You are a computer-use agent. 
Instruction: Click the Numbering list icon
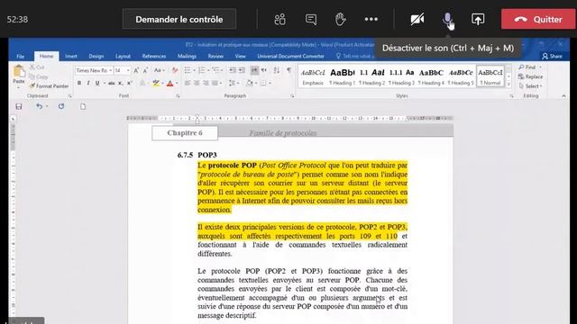tap(201, 70)
